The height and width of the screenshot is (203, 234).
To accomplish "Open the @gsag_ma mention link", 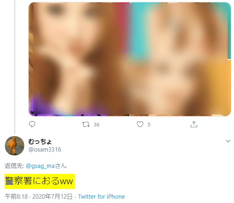I will click(40, 166).
